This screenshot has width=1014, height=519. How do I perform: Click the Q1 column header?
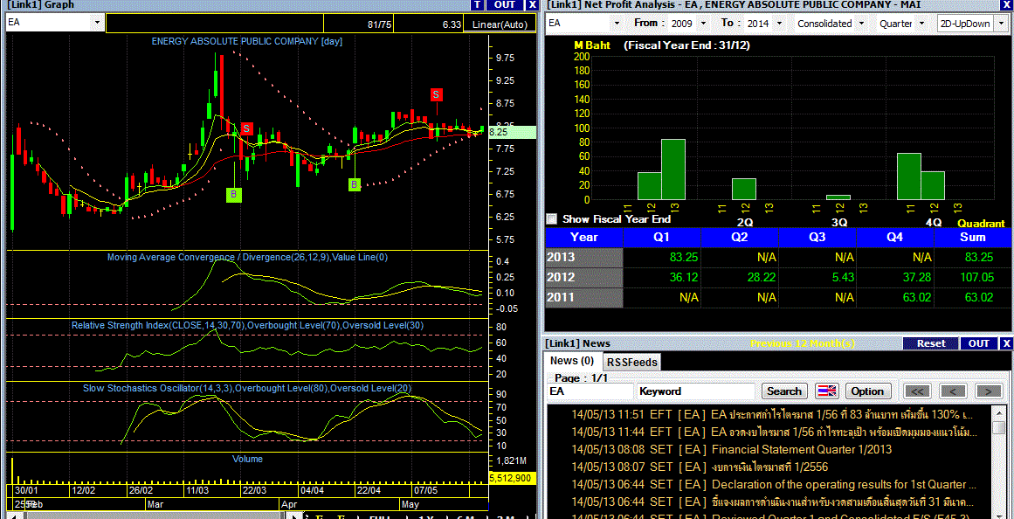coord(661,237)
